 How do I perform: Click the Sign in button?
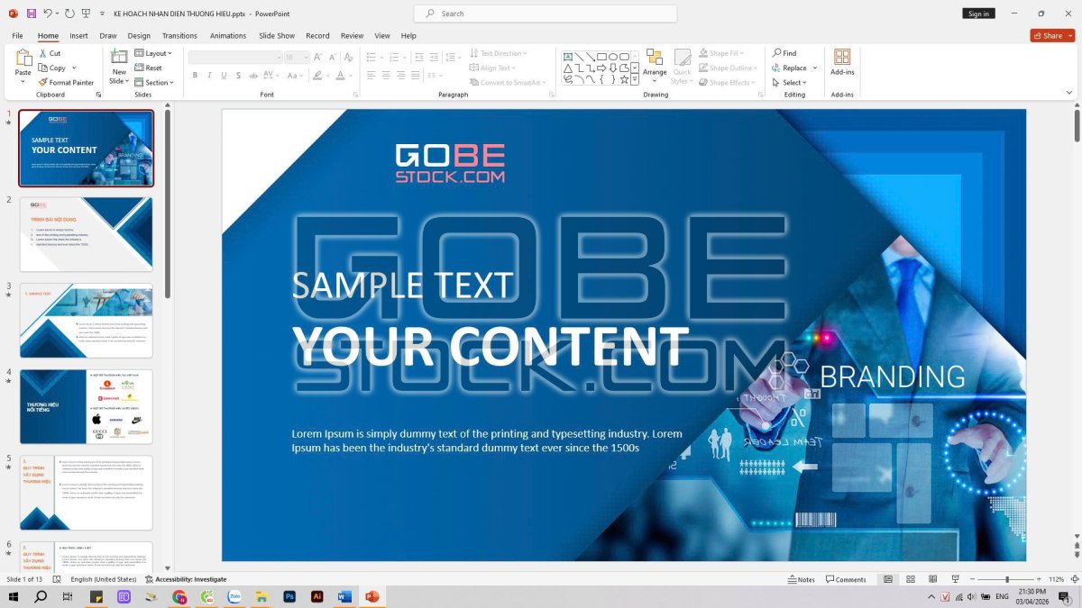(x=978, y=14)
